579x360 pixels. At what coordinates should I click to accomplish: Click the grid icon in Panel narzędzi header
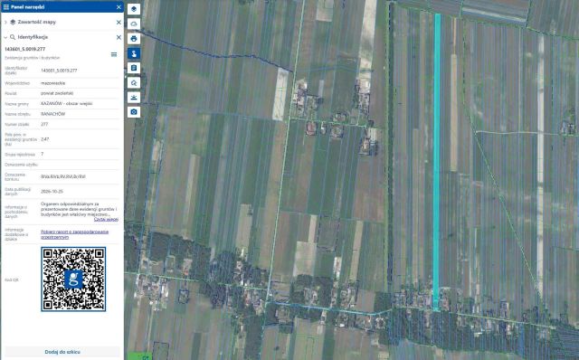6,7
